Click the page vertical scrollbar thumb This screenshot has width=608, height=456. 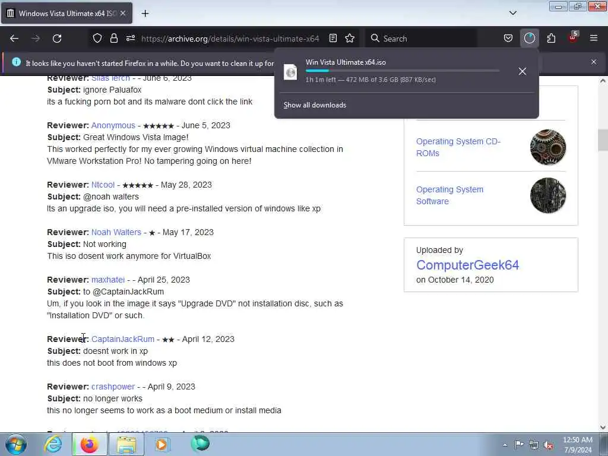click(x=603, y=140)
